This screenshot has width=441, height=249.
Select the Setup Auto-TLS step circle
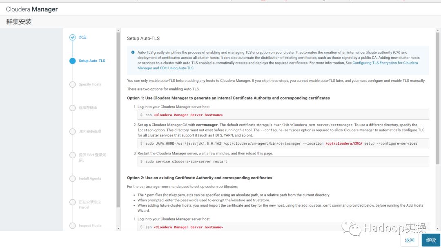73,61
